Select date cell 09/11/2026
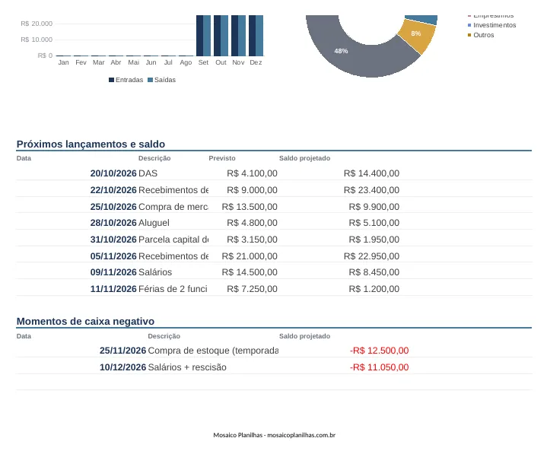This screenshot has width=547, height=454. click(113, 272)
